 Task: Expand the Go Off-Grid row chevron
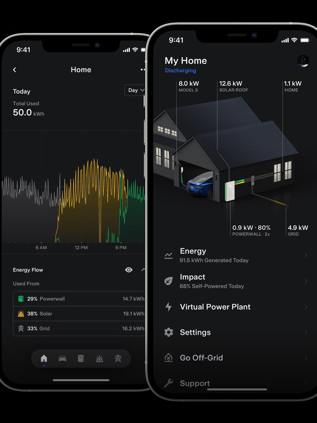click(x=306, y=358)
